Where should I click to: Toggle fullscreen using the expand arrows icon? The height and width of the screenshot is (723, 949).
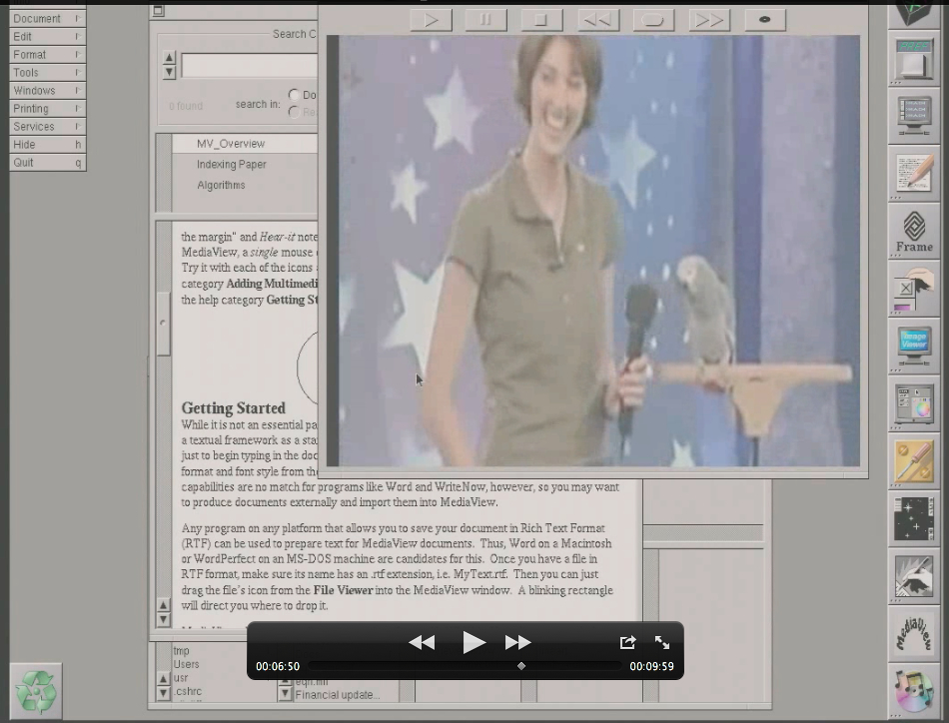(x=662, y=643)
